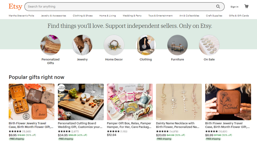257x148 pixels.
Task: Open the Dainty Name Necklace product image
Action: tap(179, 102)
